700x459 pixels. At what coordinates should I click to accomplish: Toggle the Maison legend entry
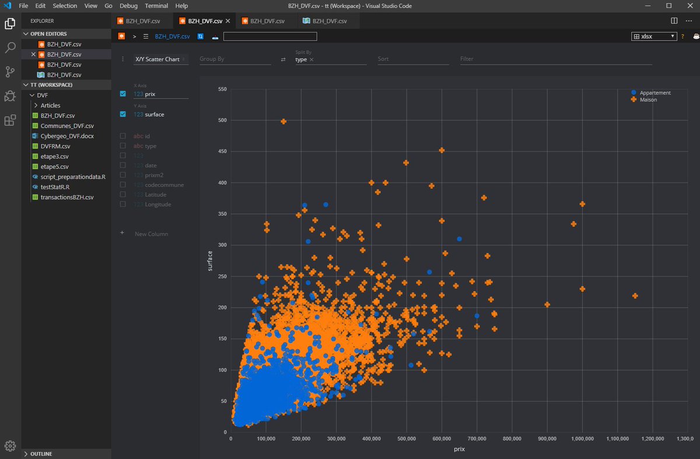point(644,100)
